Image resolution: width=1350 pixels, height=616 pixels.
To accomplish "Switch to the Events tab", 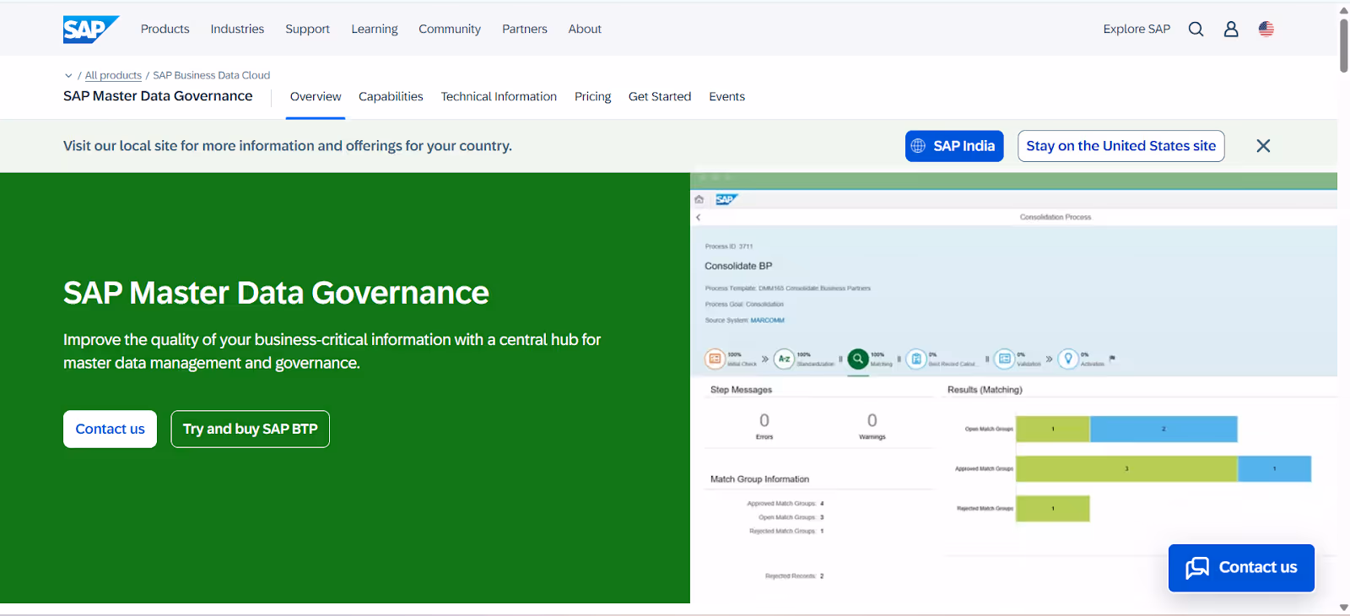I will 726,96.
